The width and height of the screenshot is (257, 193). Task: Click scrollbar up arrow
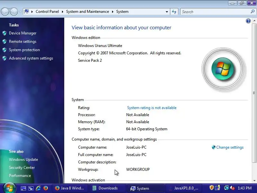coord(254,21)
